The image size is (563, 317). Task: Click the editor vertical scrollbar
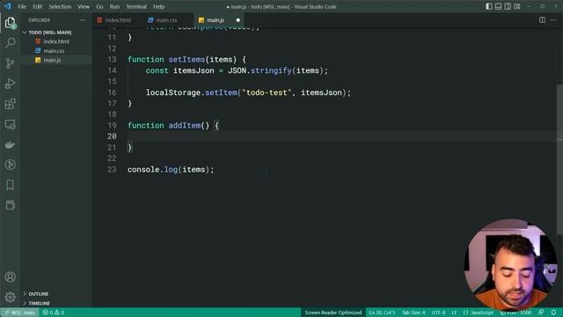click(x=559, y=160)
